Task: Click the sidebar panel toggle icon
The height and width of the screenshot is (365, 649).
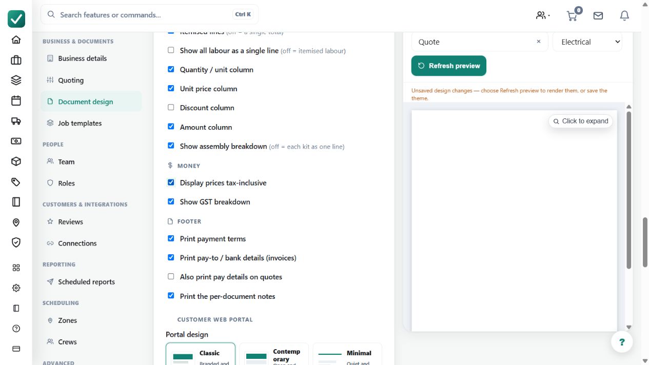Action: click(16, 308)
